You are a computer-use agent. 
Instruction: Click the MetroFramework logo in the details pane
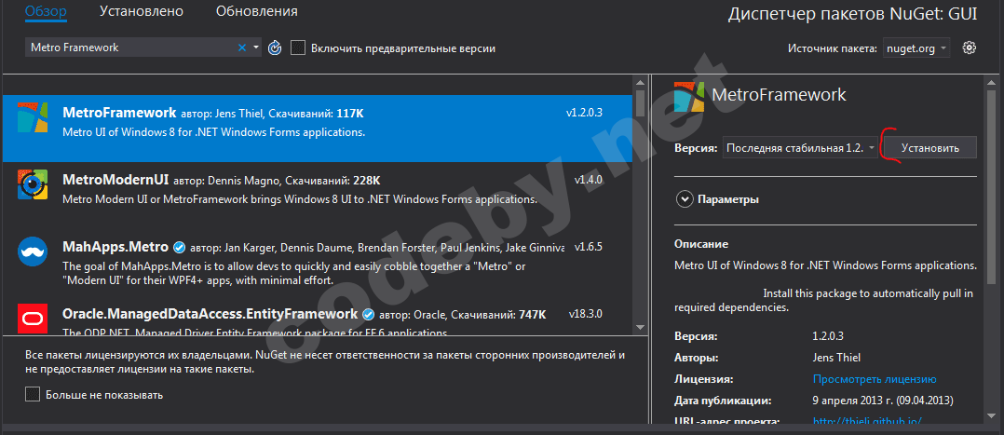(689, 95)
